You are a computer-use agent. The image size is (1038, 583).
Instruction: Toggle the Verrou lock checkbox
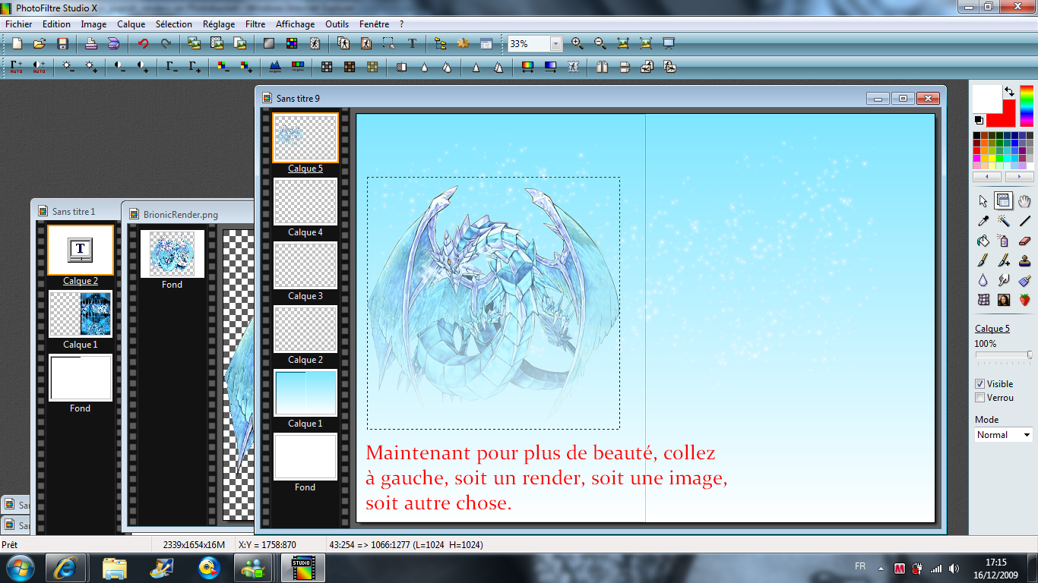pyautogui.click(x=980, y=398)
